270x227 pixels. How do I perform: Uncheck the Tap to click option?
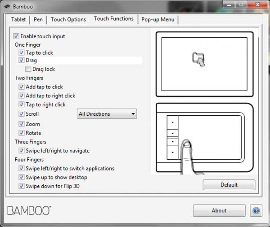click(21, 52)
